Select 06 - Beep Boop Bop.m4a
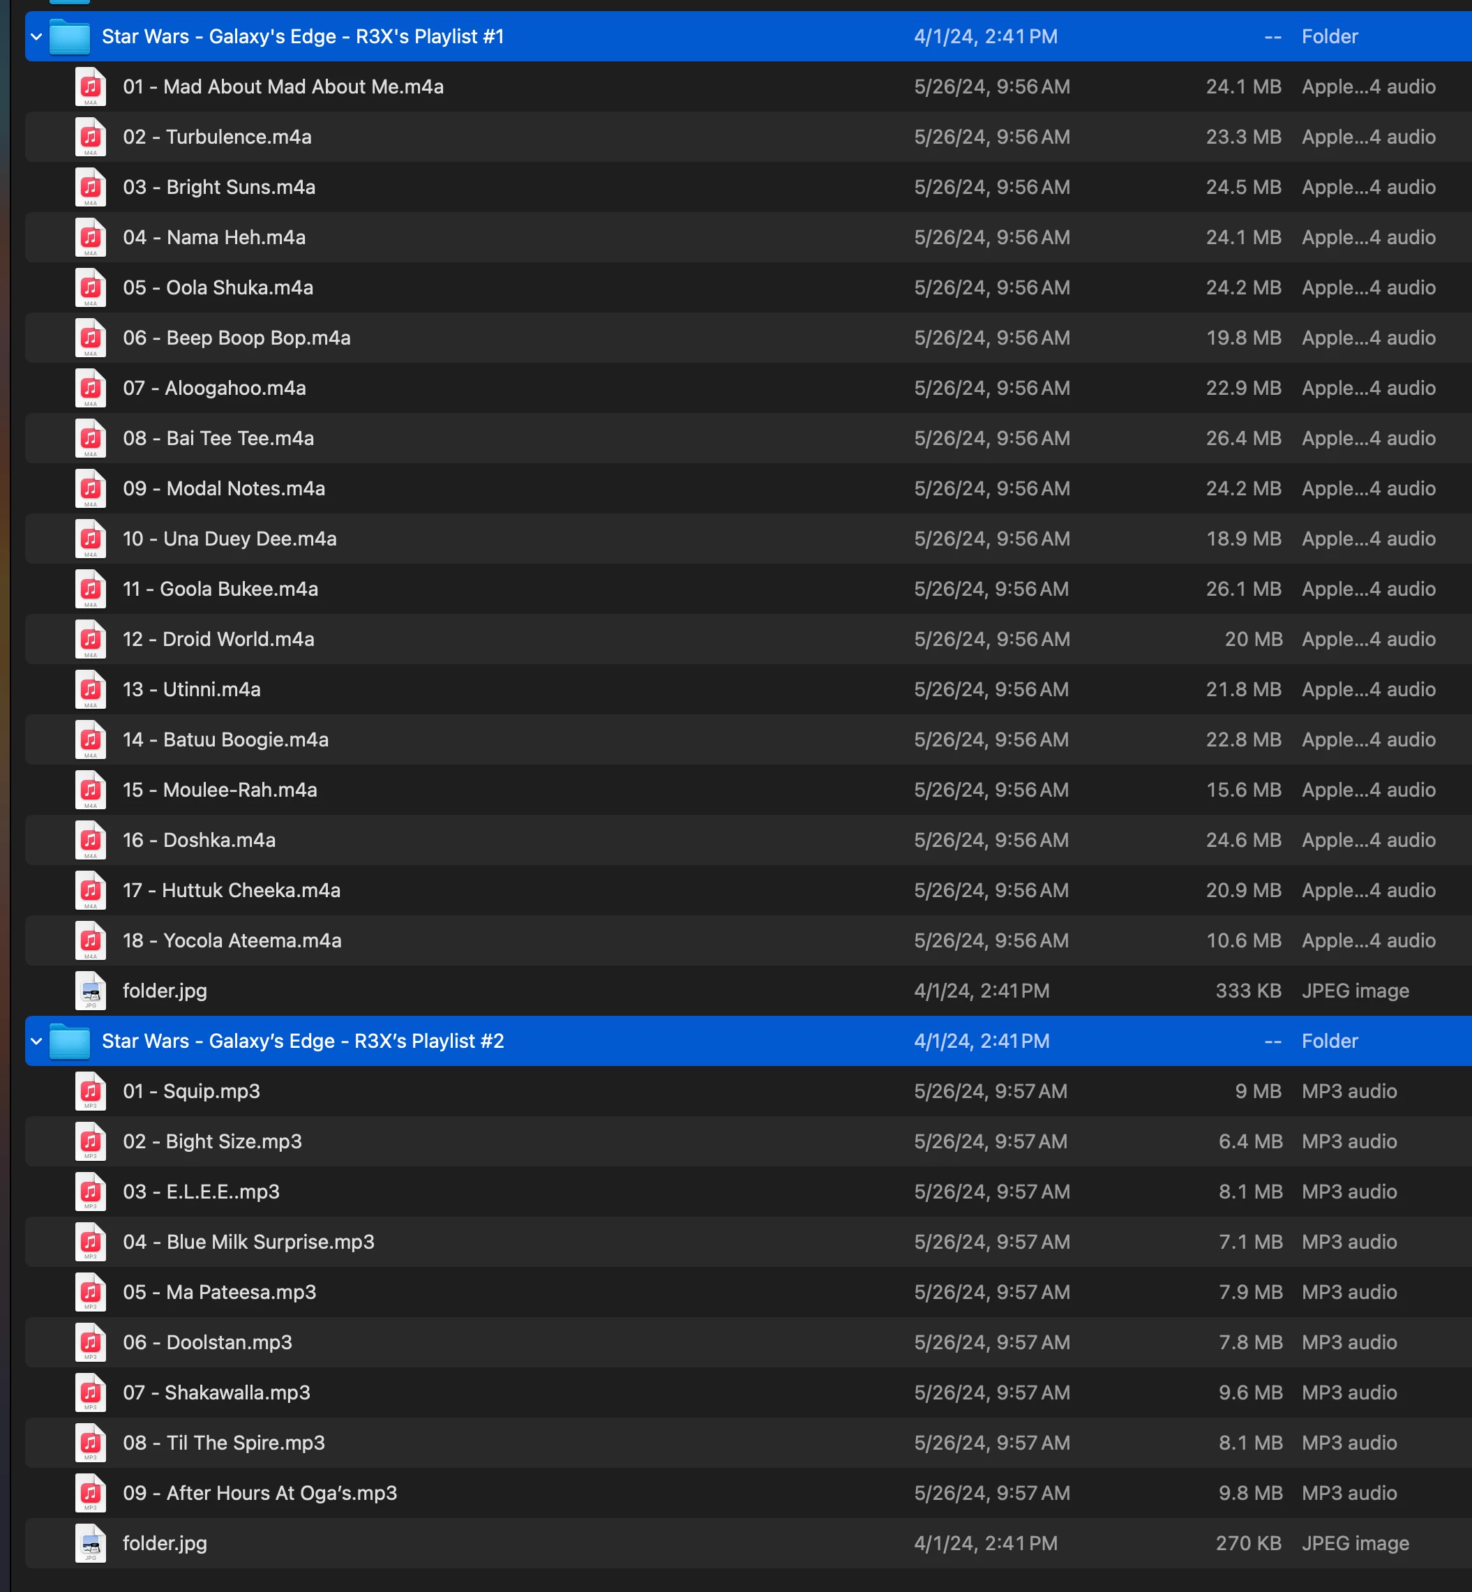This screenshot has height=1592, width=1472. click(236, 338)
